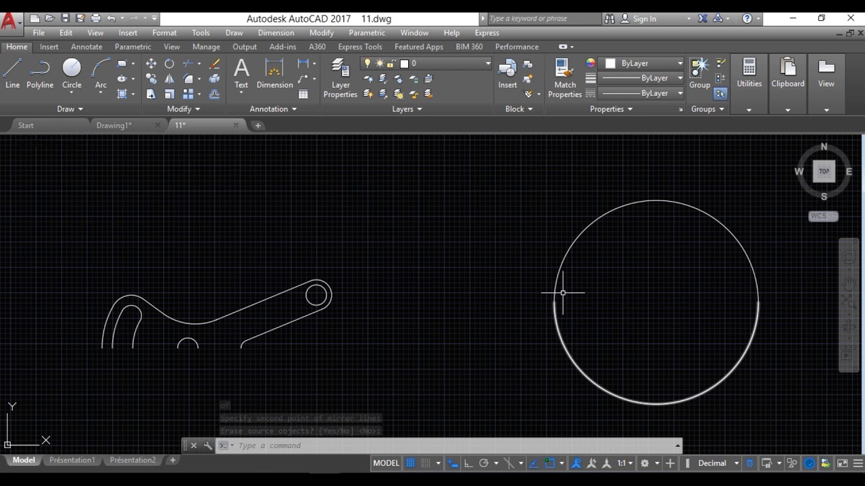Toggle drawing grid display in status bar
The image size is (865, 486).
(410, 463)
